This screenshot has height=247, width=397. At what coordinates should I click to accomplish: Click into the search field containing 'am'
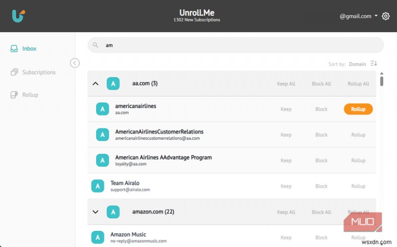pyautogui.click(x=236, y=45)
